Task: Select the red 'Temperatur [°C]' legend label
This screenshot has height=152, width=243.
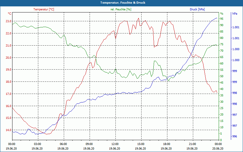Action: click(44, 9)
